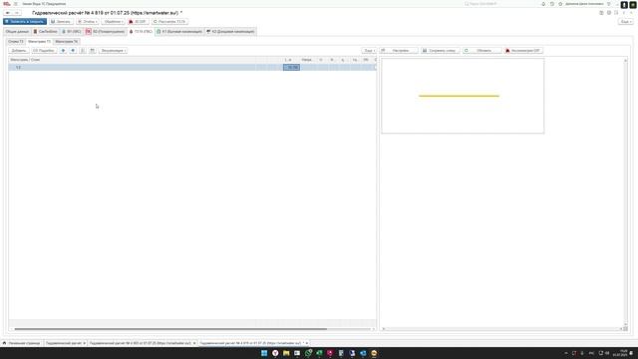The image size is (638, 359).
Task: Click the blue 'Записать и закрыть' button
Action: (25, 22)
